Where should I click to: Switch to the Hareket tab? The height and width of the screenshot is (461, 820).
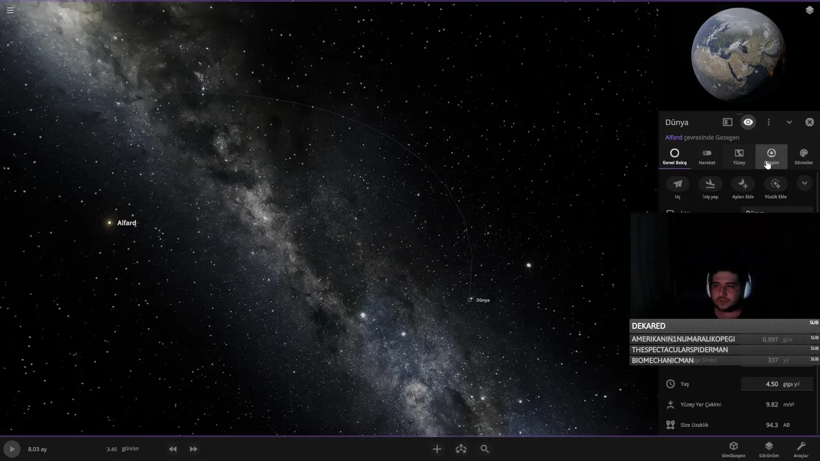click(x=707, y=157)
